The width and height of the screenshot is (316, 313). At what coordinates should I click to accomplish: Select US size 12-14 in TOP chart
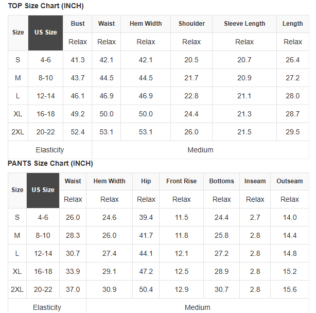(46, 96)
